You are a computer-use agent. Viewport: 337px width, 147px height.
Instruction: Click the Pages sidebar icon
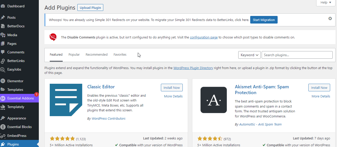[3, 44]
